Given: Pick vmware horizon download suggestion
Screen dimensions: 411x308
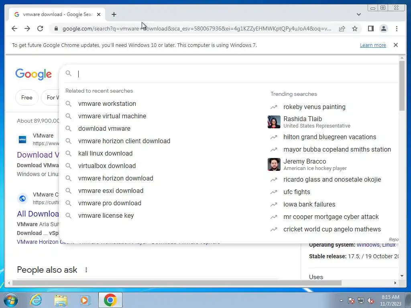Looking at the screenshot, I should click(x=116, y=178).
